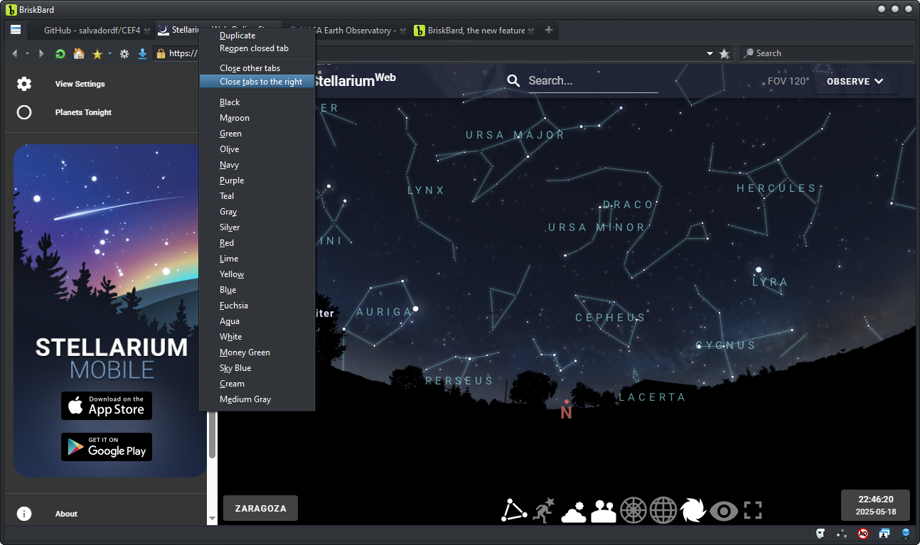Viewport: 920px width, 545px height.
Task: Go forward with the right arrow
Action: coord(41,53)
